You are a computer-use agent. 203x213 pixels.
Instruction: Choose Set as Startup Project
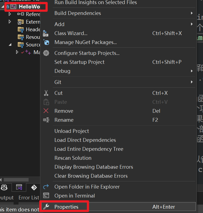[79, 62]
